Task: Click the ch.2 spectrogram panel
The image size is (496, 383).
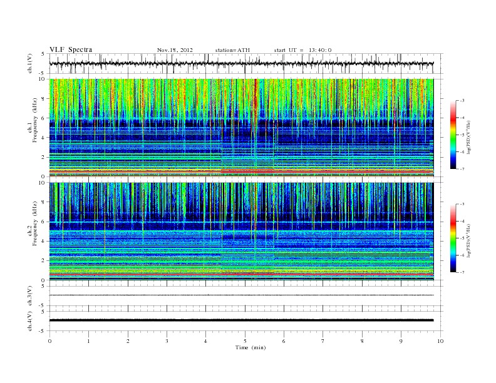Action: [x=241, y=232]
